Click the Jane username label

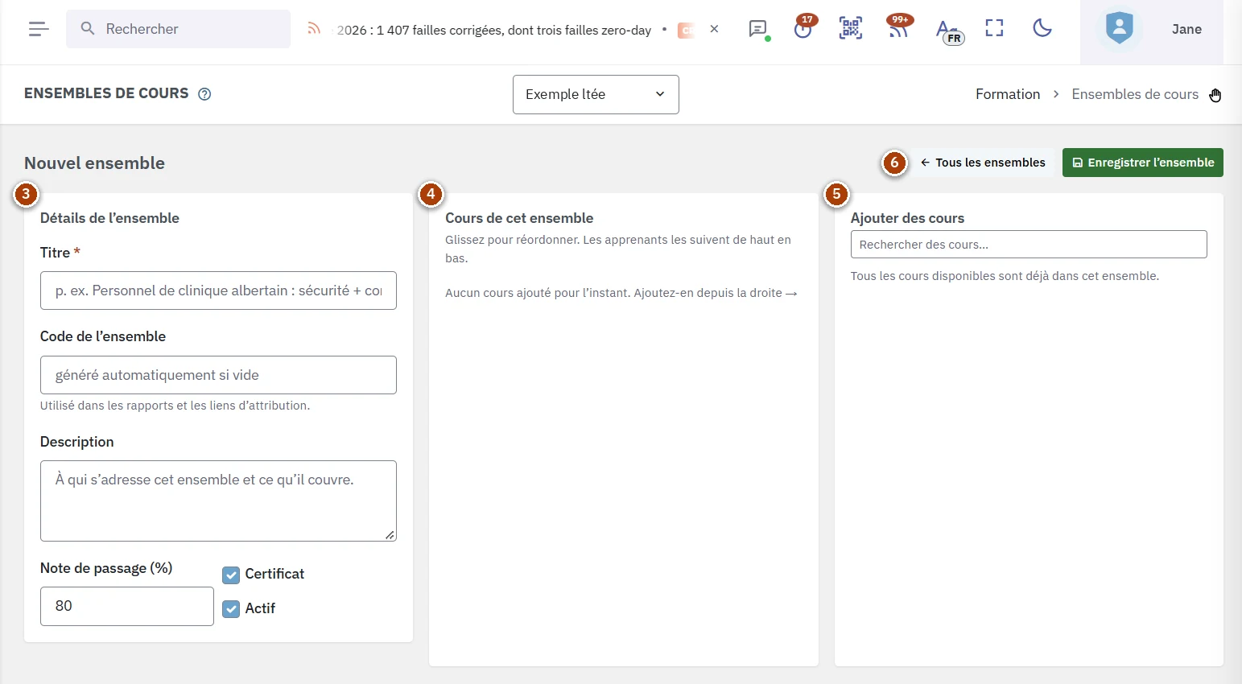1186,29
